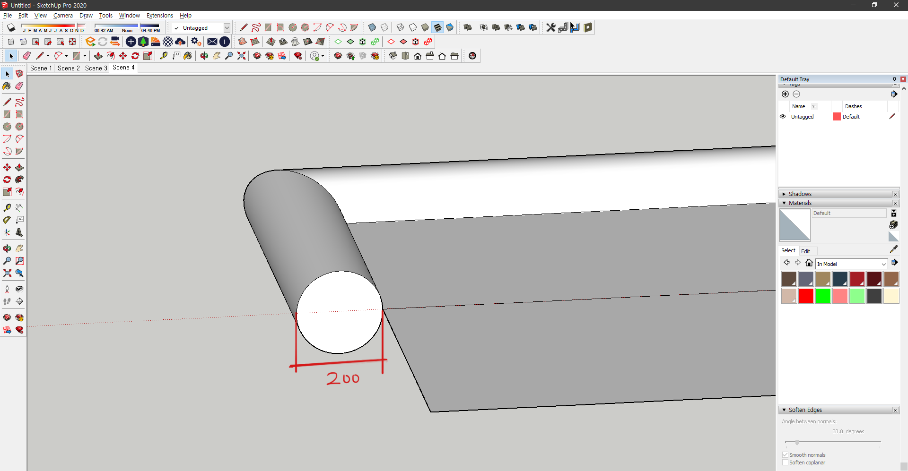Click the crossed tools icon
Screen dimensions: 908x471
click(550, 27)
